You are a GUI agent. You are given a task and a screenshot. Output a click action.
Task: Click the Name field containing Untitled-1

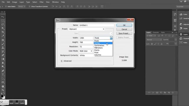pyautogui.click(x=96, y=25)
